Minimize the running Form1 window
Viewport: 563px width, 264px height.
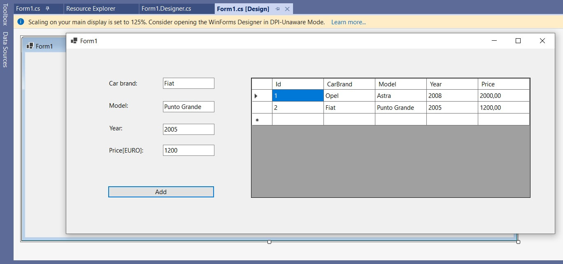pyautogui.click(x=494, y=41)
